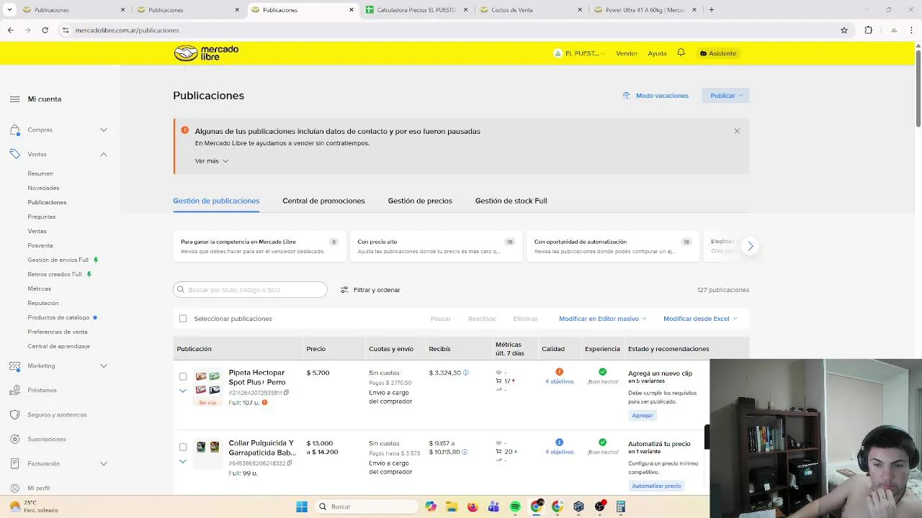Bookmark this page with the star icon
This screenshot has width=922, height=518.
point(844,30)
